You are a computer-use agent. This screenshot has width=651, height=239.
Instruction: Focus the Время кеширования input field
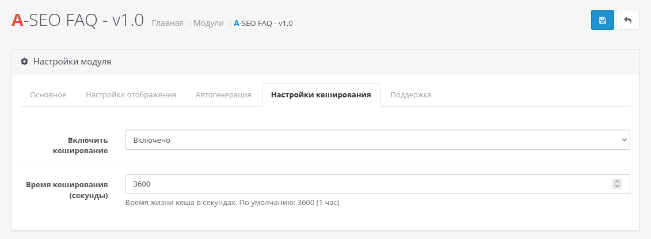[368, 184]
